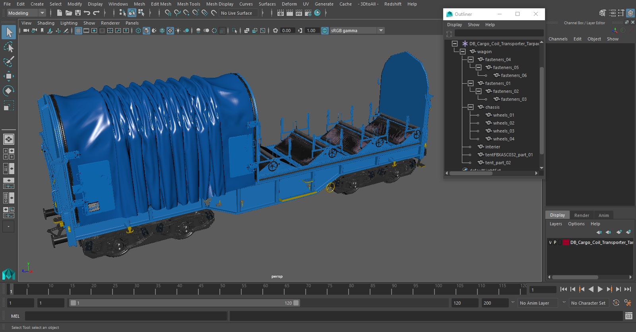This screenshot has width=636, height=332.
Task: Open the Modeling menu set dropdown
Action: (x=27, y=13)
